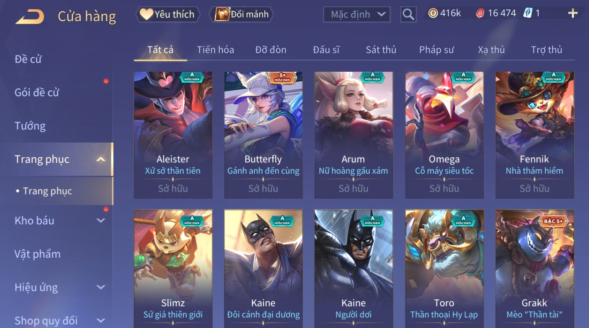Open the Grakk Mèo Thần tài skin card
This screenshot has width=589, height=328.
pos(534,269)
